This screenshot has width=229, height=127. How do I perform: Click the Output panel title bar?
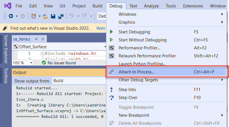click(59, 72)
